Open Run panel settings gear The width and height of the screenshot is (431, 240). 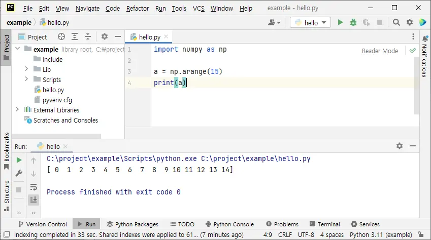pos(400,146)
